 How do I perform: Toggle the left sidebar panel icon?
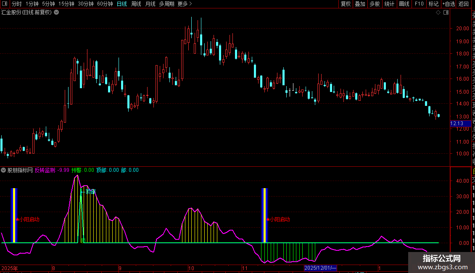point(5,4)
